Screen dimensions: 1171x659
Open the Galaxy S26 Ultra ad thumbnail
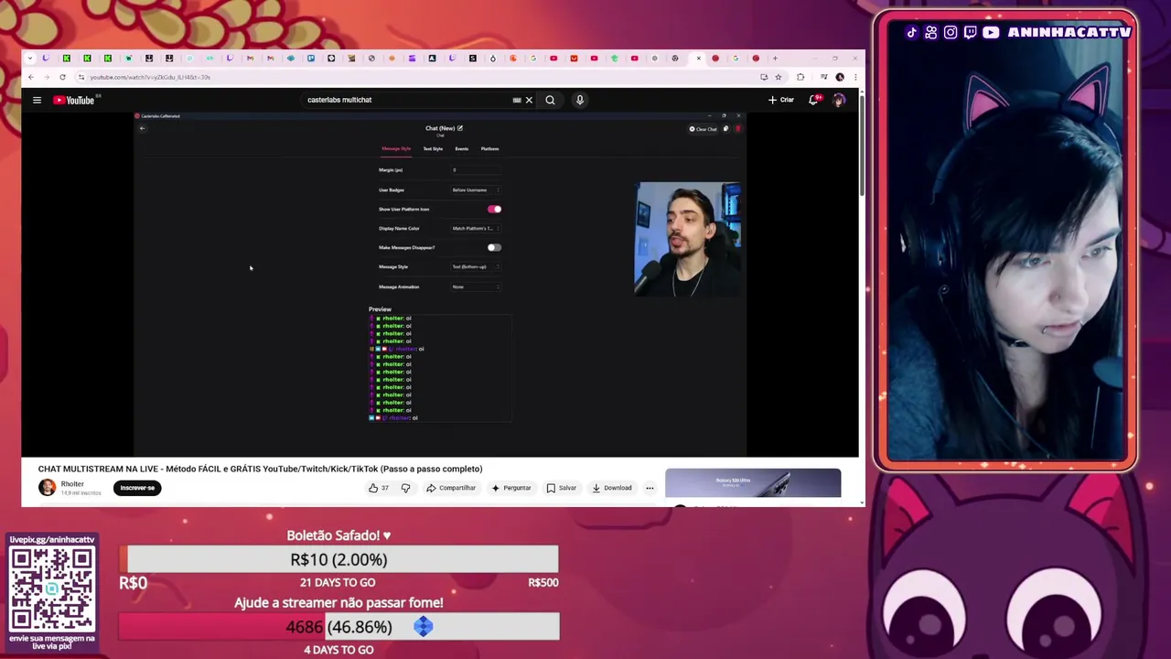click(x=753, y=483)
